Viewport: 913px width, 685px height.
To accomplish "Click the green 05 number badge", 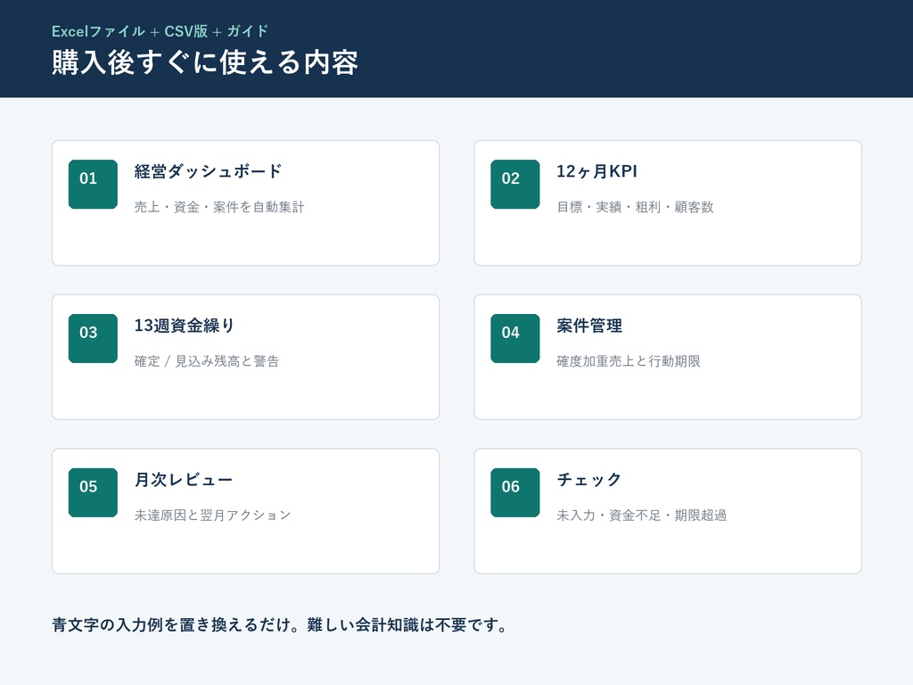I will tap(93, 492).
